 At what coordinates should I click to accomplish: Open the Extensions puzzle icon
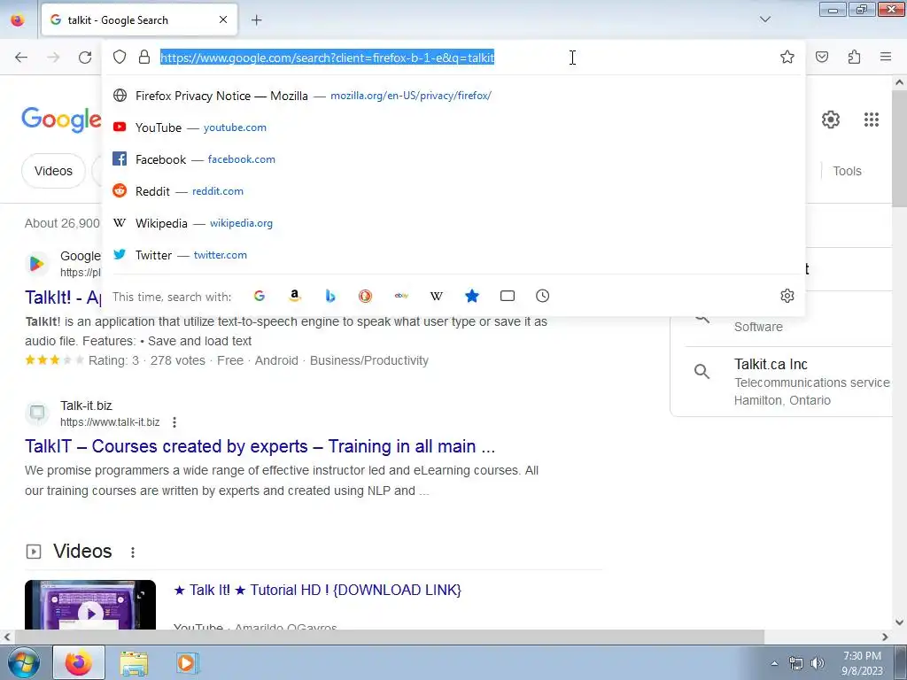pyautogui.click(x=854, y=57)
